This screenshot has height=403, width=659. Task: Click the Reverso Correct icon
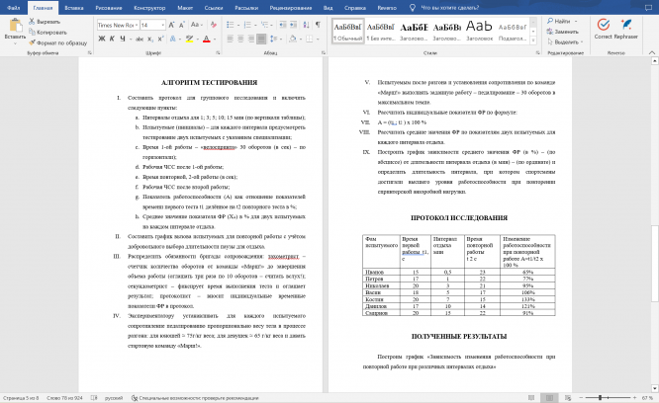[603, 26]
